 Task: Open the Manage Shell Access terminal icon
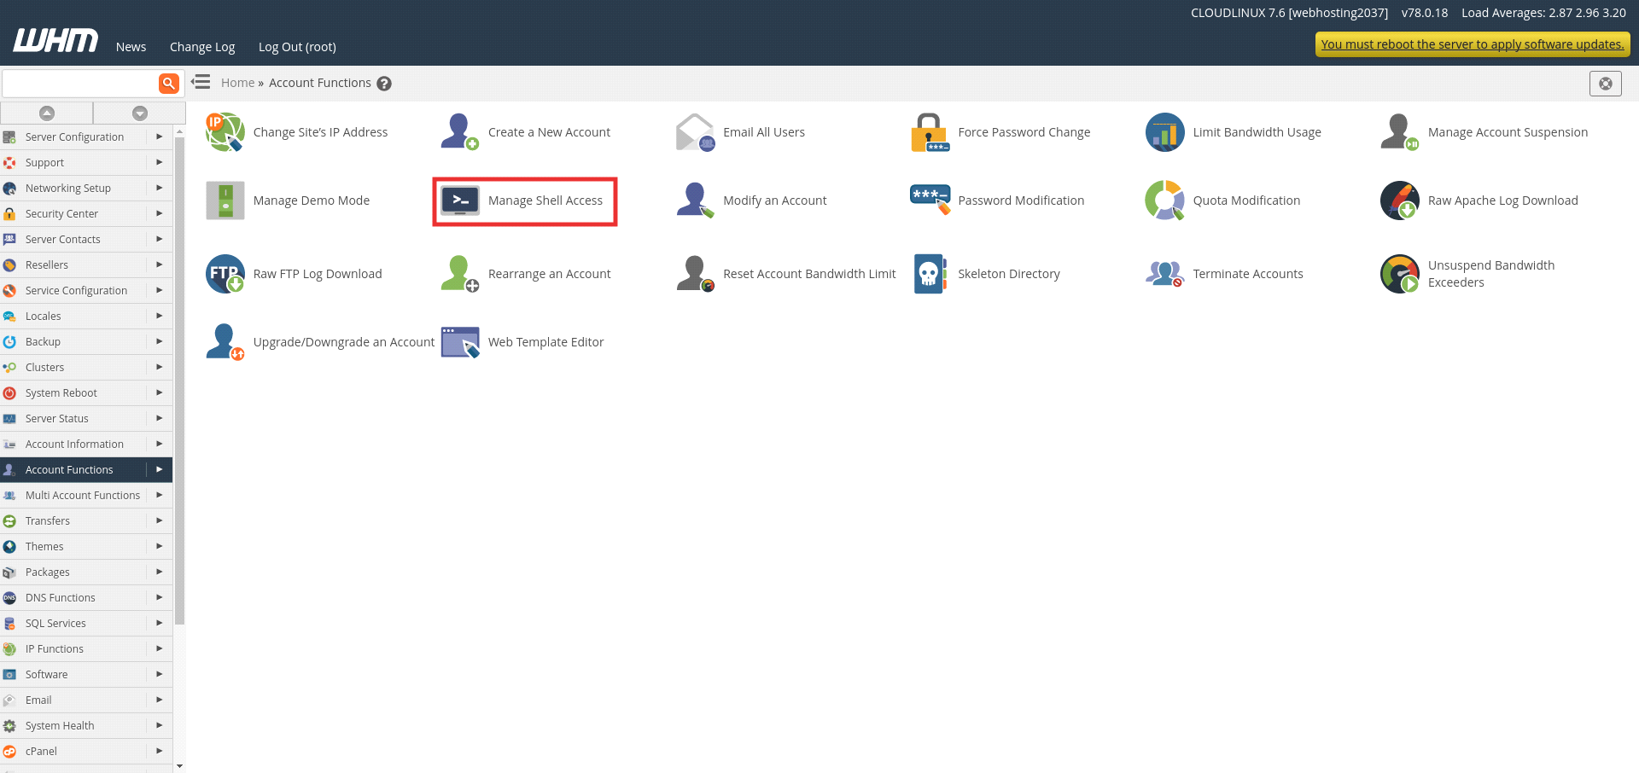(x=460, y=201)
